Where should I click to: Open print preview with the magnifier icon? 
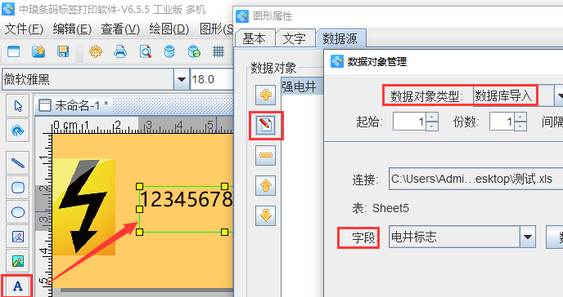146,52
